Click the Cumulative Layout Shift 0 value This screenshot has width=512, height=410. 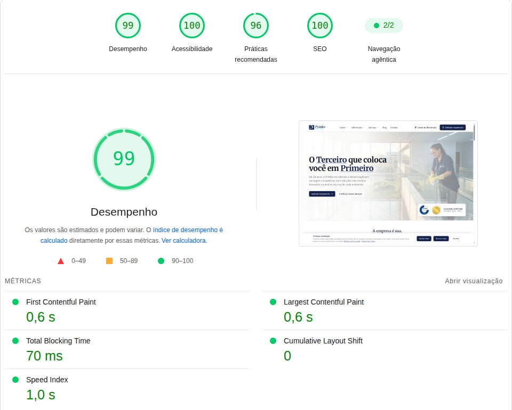tap(287, 356)
